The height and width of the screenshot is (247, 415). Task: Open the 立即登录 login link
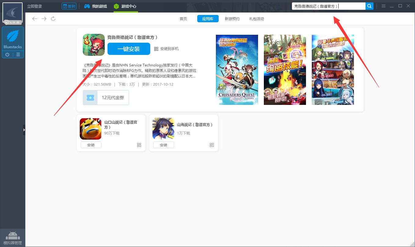coord(35,6)
